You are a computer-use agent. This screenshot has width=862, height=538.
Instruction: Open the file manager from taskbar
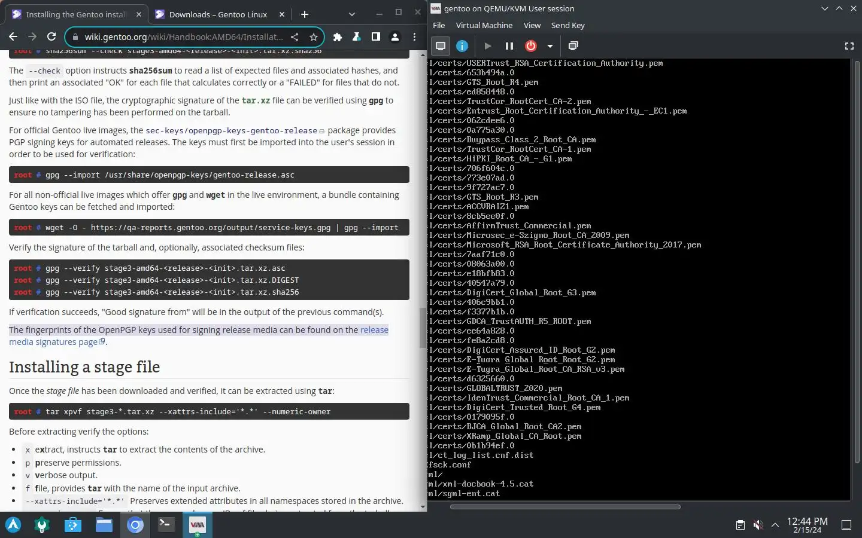click(104, 525)
